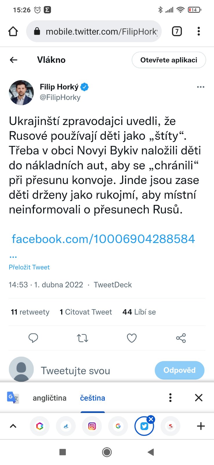This screenshot has width=214, height=465.
Task: Select angličtina in translate bar
Action: pyautogui.click(x=50, y=398)
